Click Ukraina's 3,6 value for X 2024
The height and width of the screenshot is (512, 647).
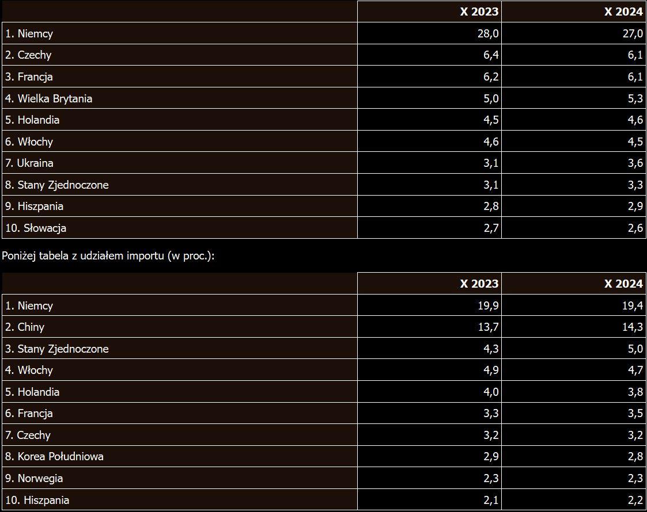tap(635, 163)
